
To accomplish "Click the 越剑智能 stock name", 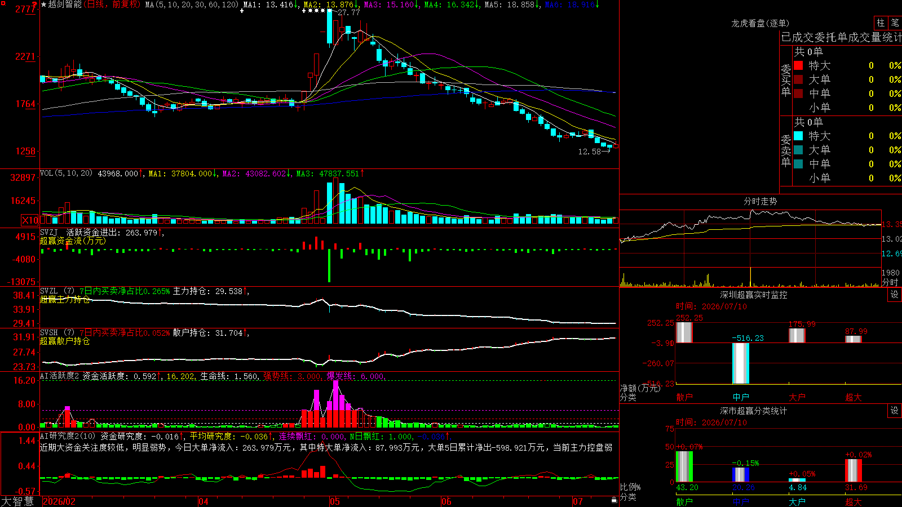I will 65,5.
